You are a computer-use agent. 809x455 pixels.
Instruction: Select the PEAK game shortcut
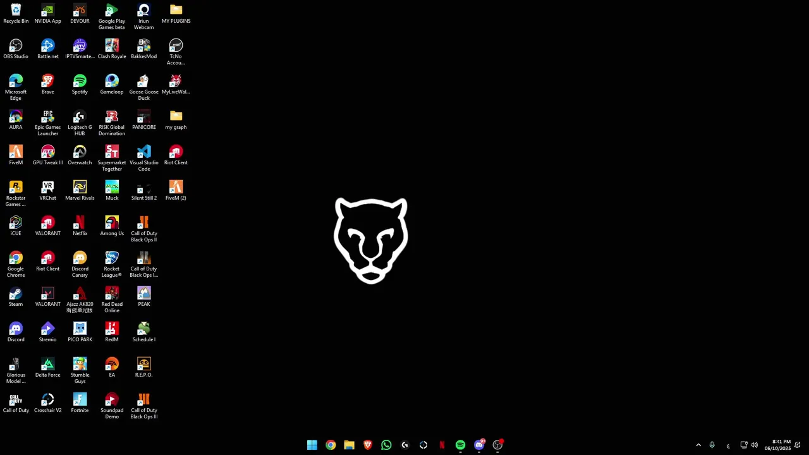[x=144, y=297]
